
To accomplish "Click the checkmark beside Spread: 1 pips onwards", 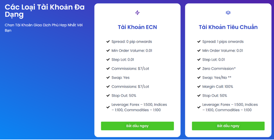I will pos(199,42).
